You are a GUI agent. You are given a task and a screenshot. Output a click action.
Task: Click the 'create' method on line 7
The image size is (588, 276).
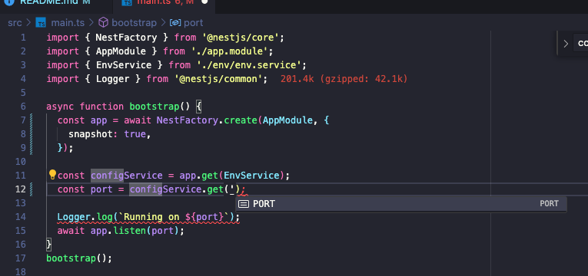[x=241, y=120]
